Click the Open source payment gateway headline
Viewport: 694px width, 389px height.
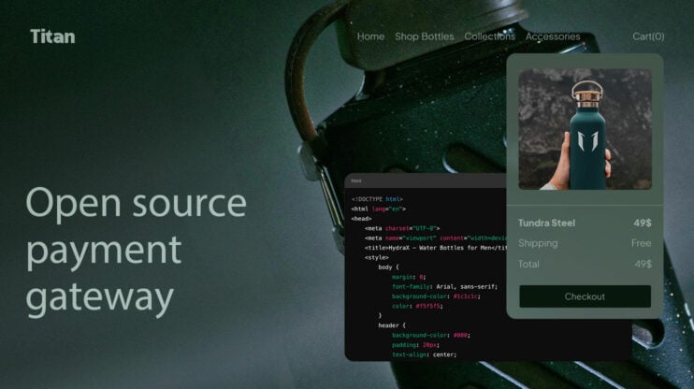136,250
